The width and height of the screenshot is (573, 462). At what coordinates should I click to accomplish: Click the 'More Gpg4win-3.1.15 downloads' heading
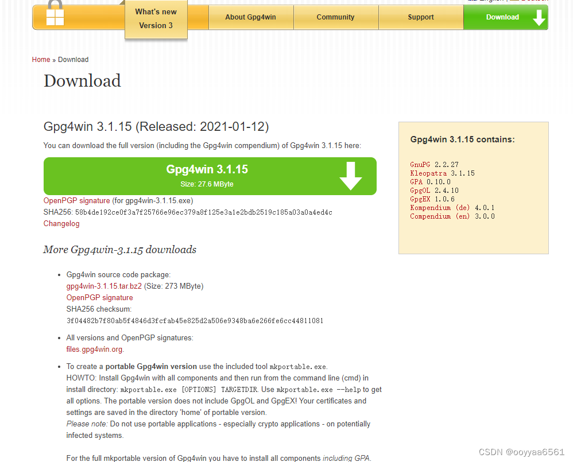pos(119,250)
